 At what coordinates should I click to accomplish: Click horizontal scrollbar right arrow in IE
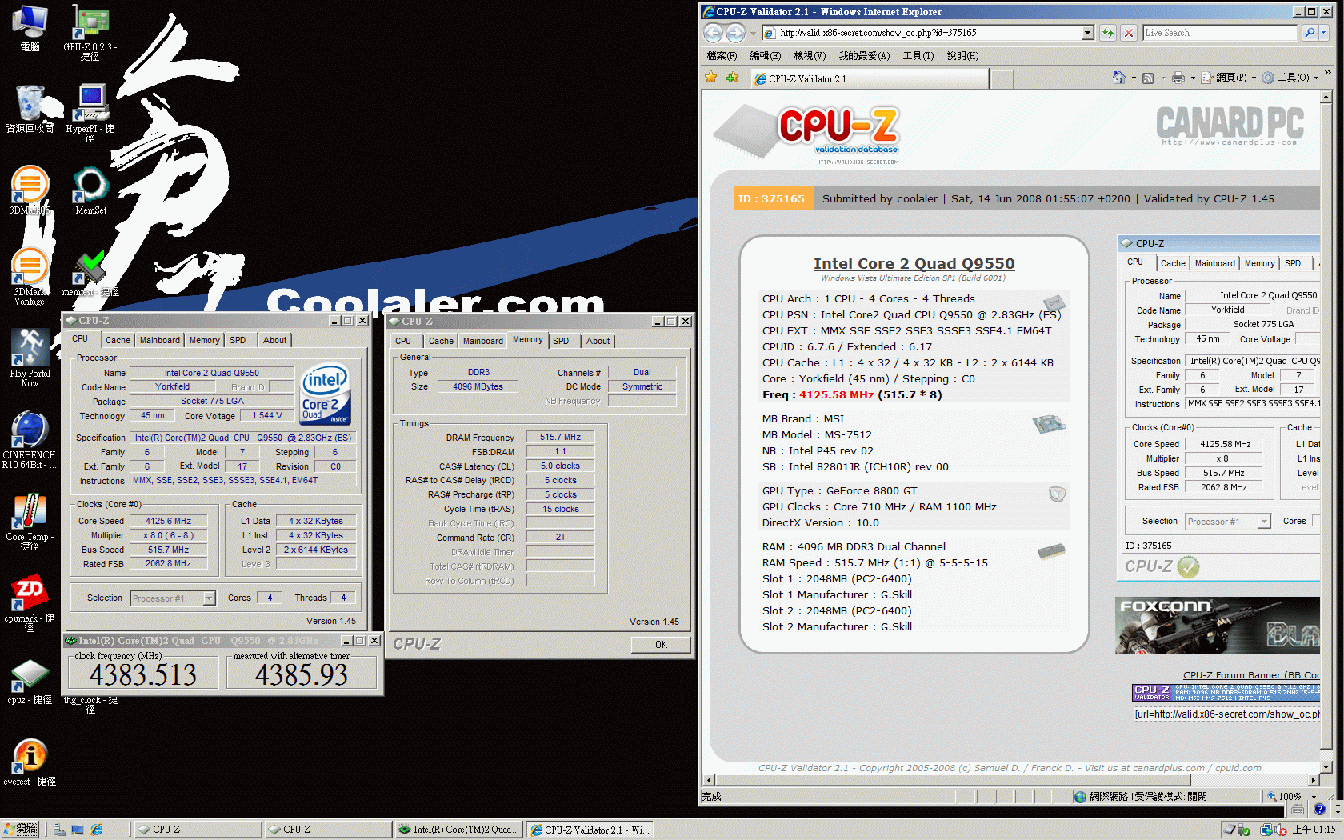[1314, 780]
